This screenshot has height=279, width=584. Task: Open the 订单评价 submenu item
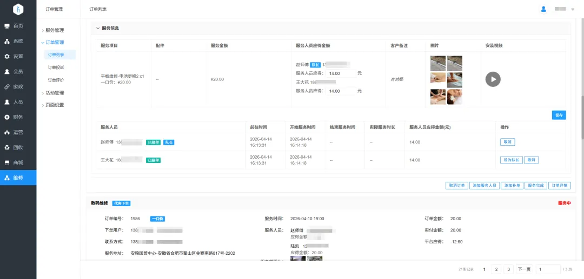pos(56,80)
